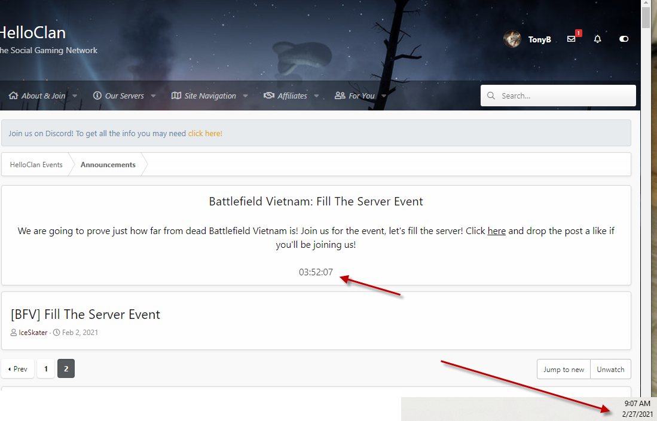This screenshot has height=421, width=657.
Task: Open the For You menu
Action: [361, 96]
